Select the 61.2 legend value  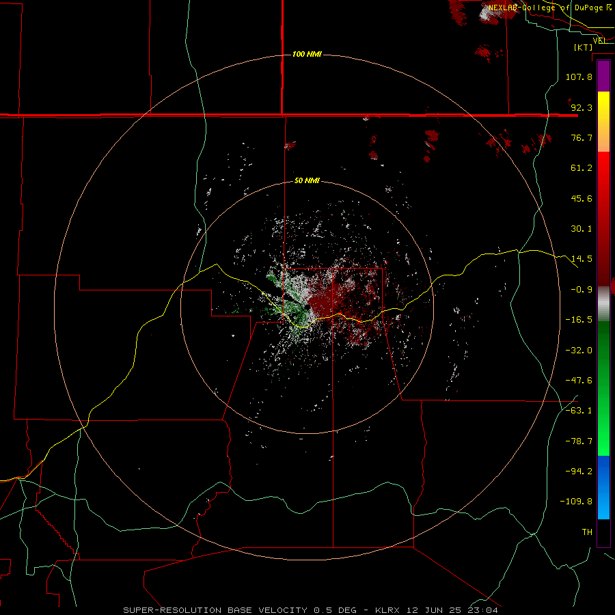tap(582, 168)
